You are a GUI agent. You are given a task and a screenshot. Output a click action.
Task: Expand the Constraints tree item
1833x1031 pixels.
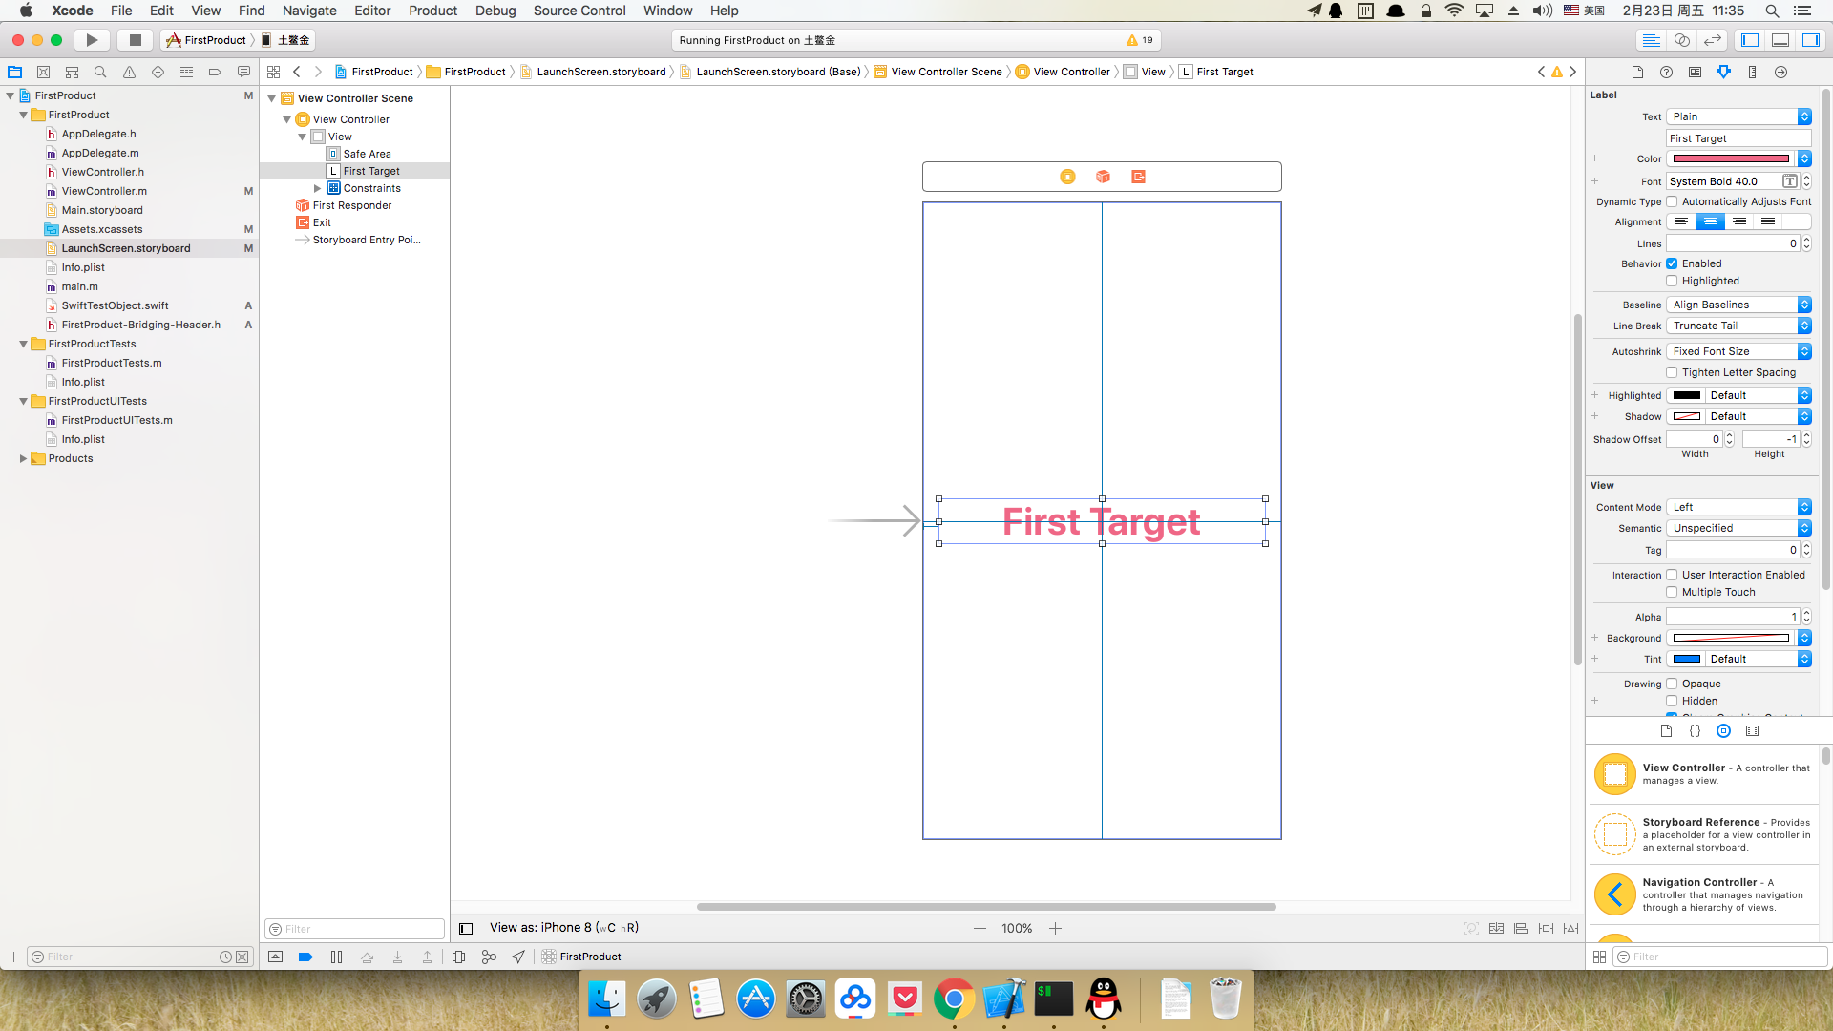(318, 188)
